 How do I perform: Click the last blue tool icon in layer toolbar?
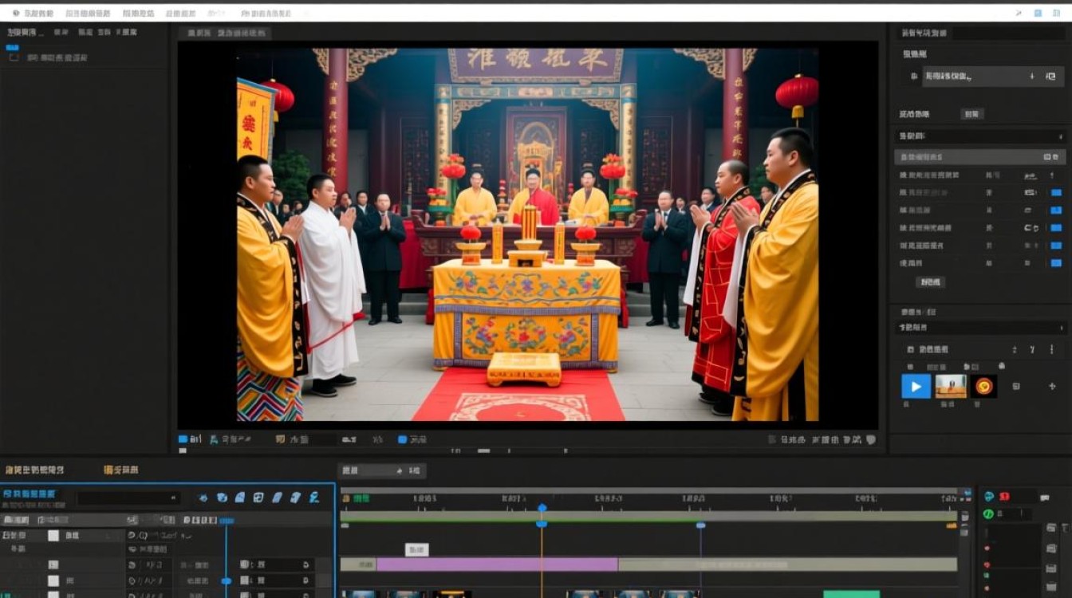[314, 498]
